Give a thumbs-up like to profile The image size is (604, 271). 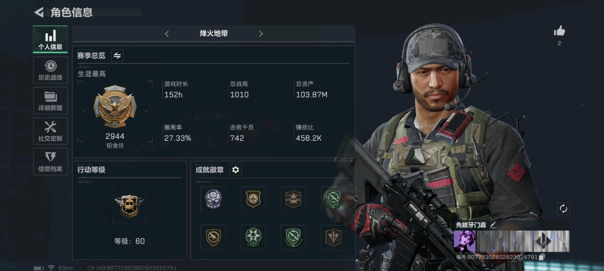pyautogui.click(x=559, y=32)
